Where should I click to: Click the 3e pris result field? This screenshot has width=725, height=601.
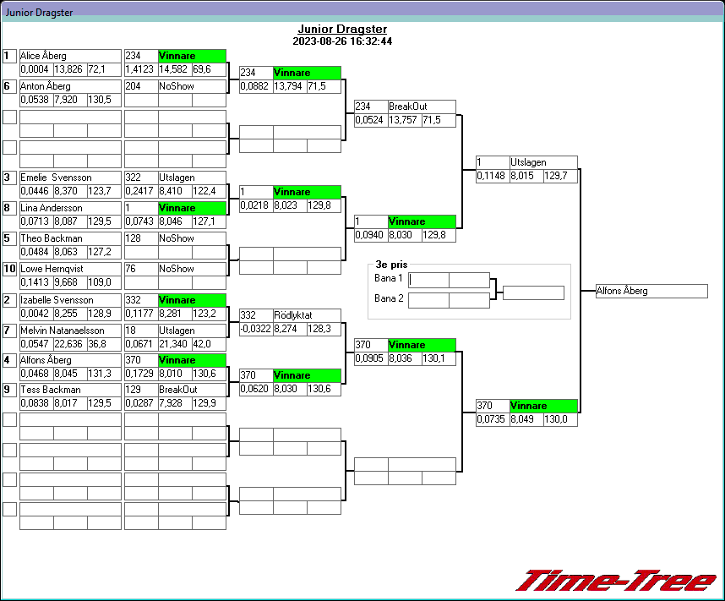click(533, 292)
